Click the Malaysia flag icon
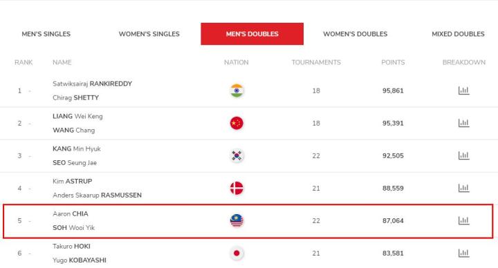Viewport: 498px width, 268px height. point(237,221)
